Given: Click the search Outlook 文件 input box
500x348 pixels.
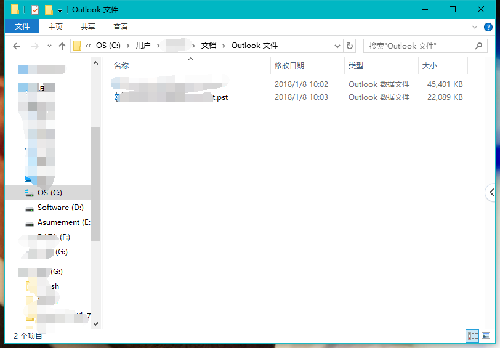Looking at the screenshot, I should coord(419,46).
